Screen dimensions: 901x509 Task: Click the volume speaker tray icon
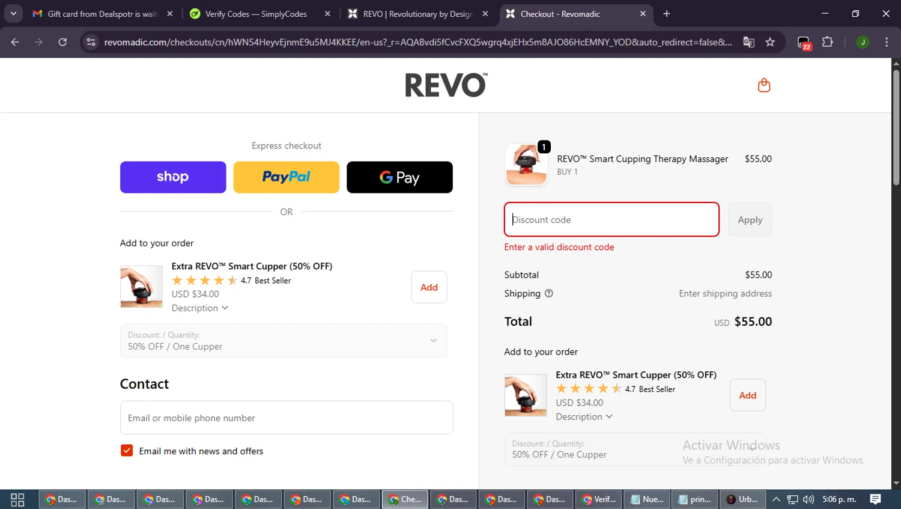coord(808,499)
